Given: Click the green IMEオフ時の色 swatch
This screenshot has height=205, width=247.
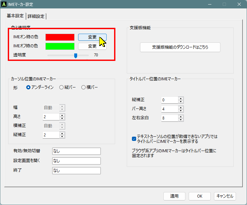Looking at the screenshot, I should (60, 46).
